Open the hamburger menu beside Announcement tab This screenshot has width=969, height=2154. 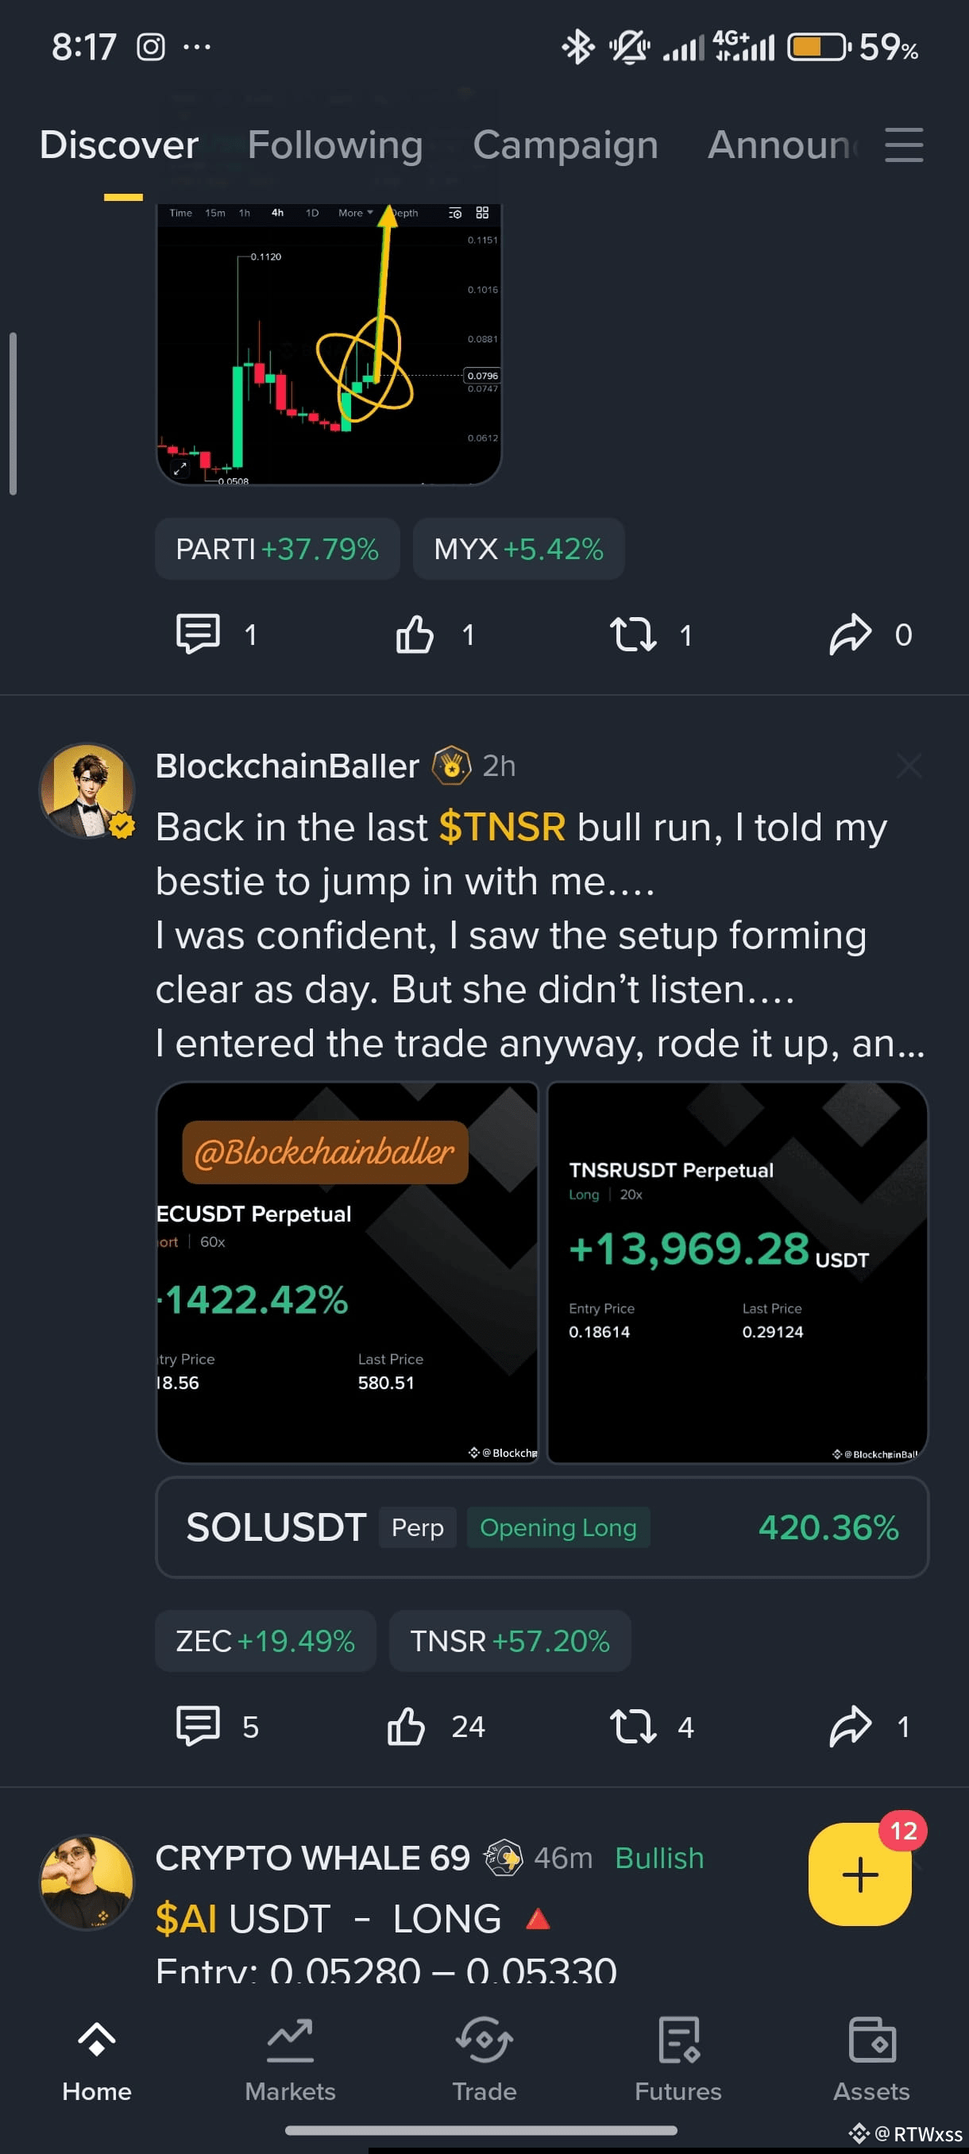point(903,145)
